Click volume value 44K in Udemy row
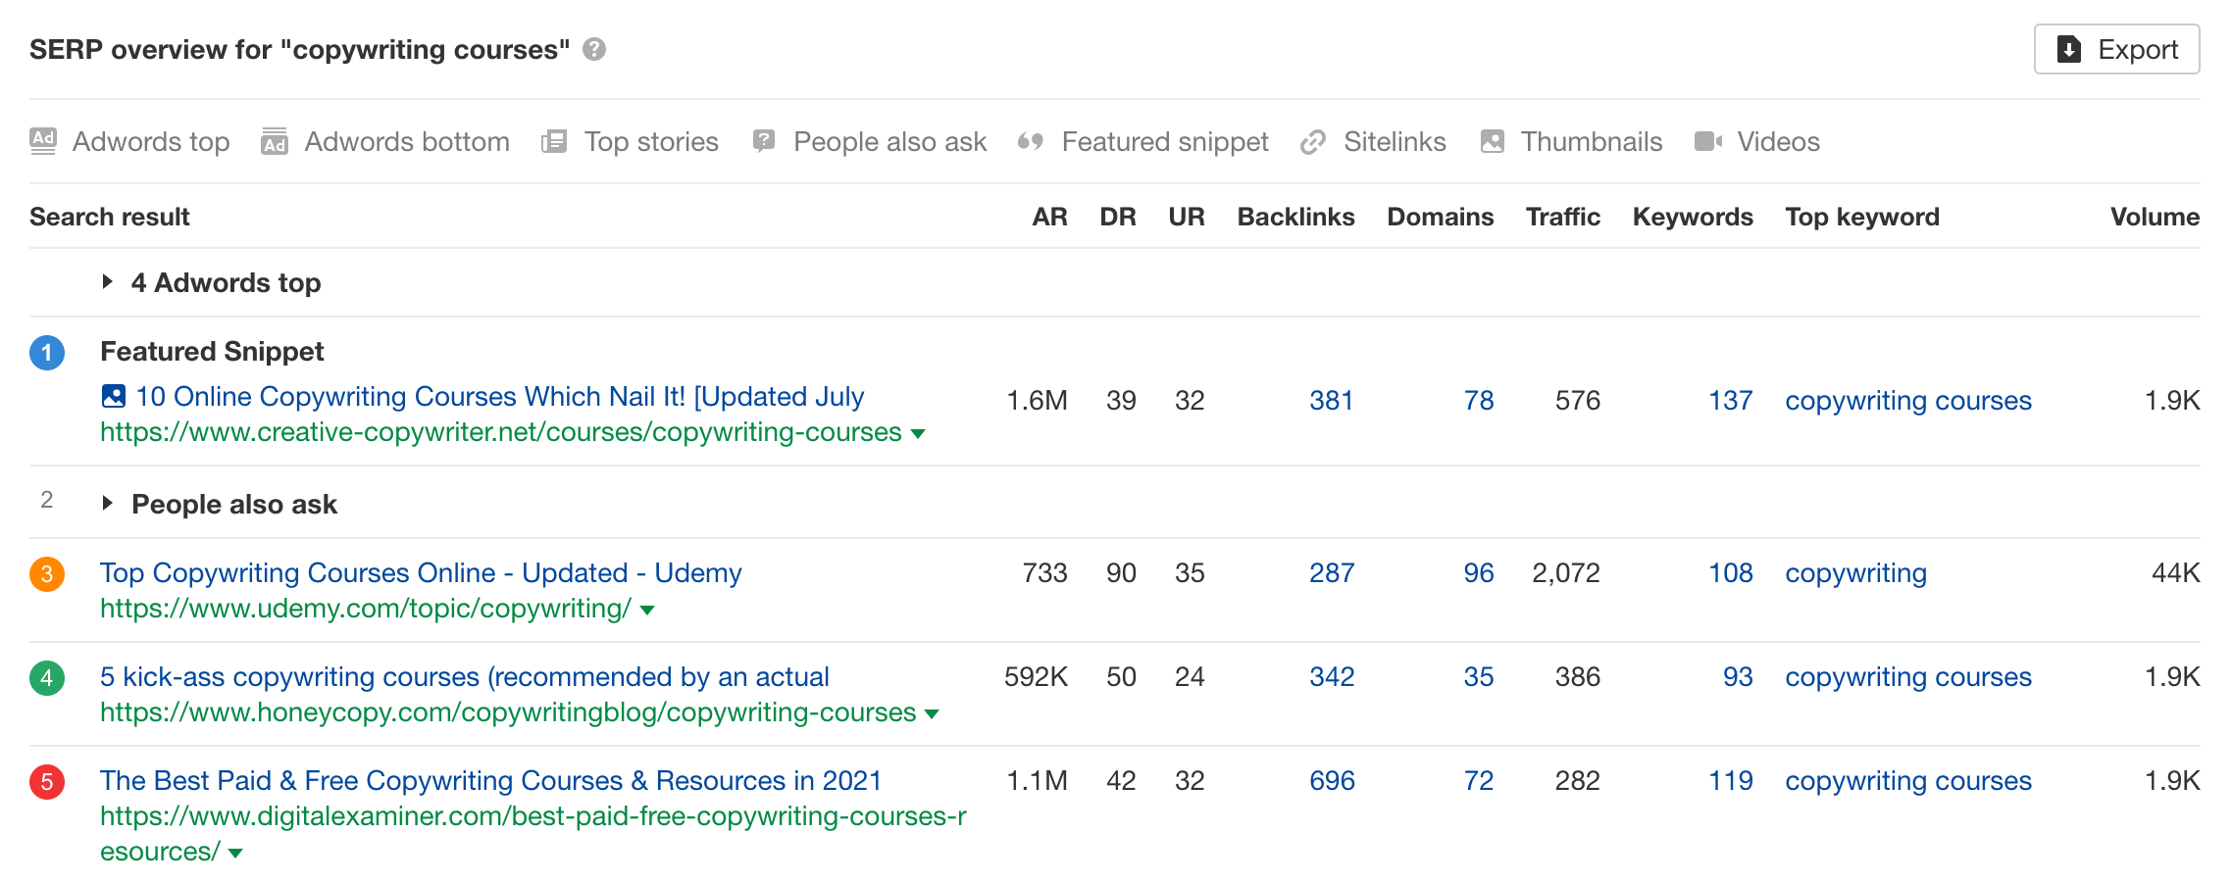 click(x=2175, y=572)
